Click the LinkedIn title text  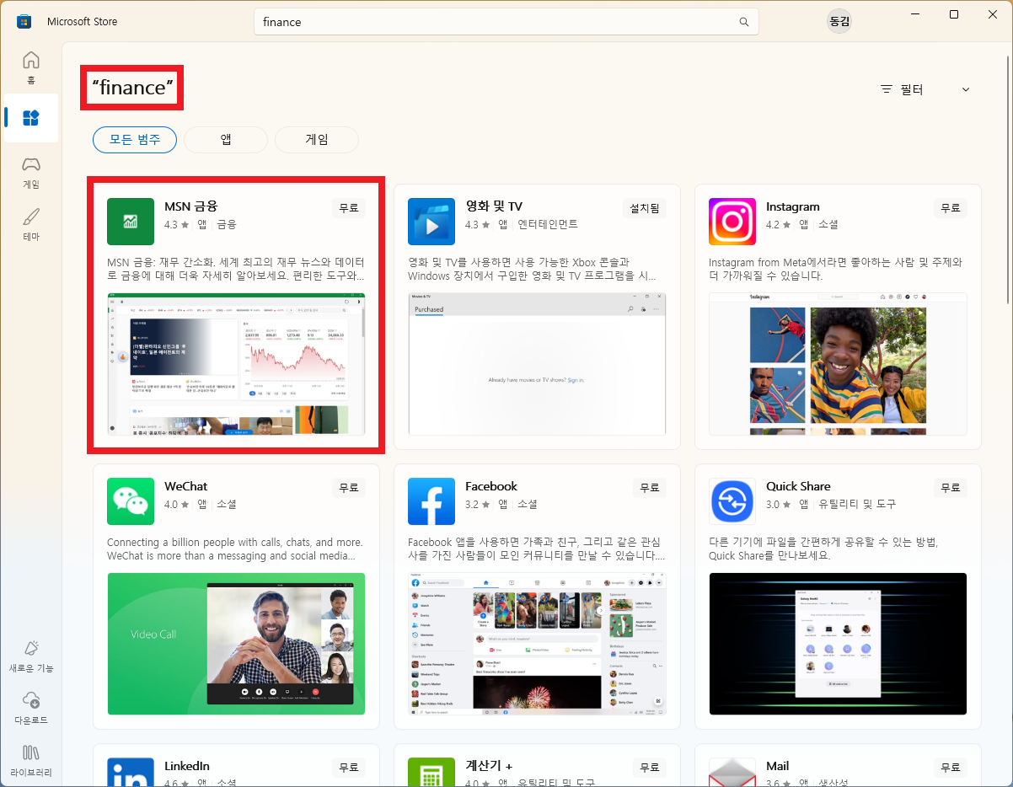tap(187, 766)
